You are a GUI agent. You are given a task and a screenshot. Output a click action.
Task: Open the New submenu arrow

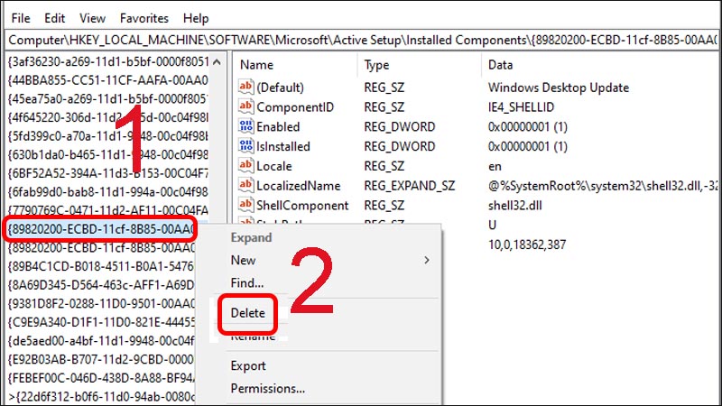click(x=427, y=260)
